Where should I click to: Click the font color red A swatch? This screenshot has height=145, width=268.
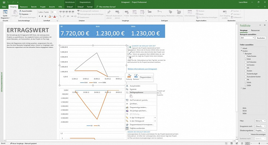pyautogui.click(x=54, y=16)
